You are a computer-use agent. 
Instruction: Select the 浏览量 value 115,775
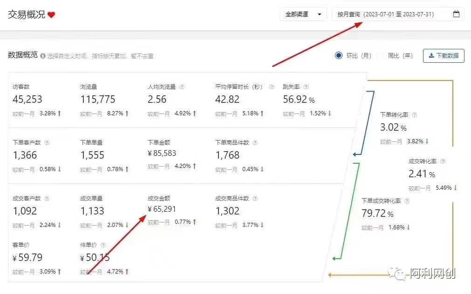(98, 99)
